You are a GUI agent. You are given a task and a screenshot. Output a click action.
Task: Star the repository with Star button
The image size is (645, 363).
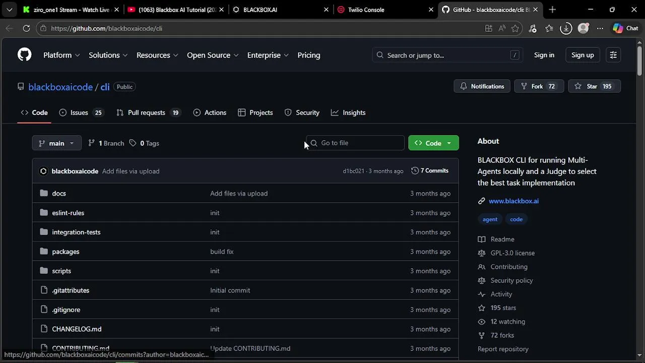pos(594,86)
